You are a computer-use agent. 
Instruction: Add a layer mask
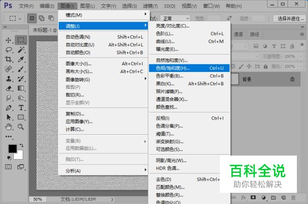point(253,197)
